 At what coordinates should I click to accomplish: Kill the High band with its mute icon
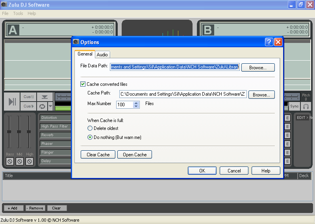point(29,161)
